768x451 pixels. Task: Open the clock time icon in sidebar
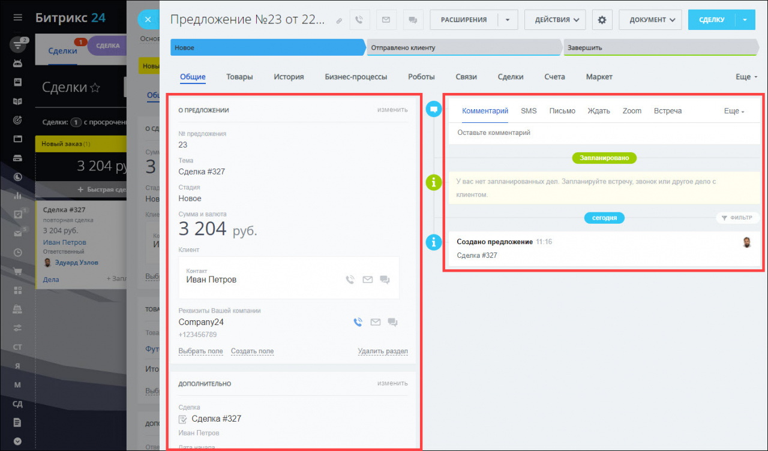[17, 252]
